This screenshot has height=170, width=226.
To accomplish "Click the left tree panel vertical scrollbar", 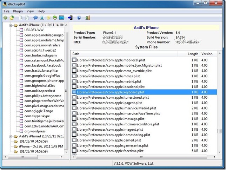I will click(x=66, y=88).
